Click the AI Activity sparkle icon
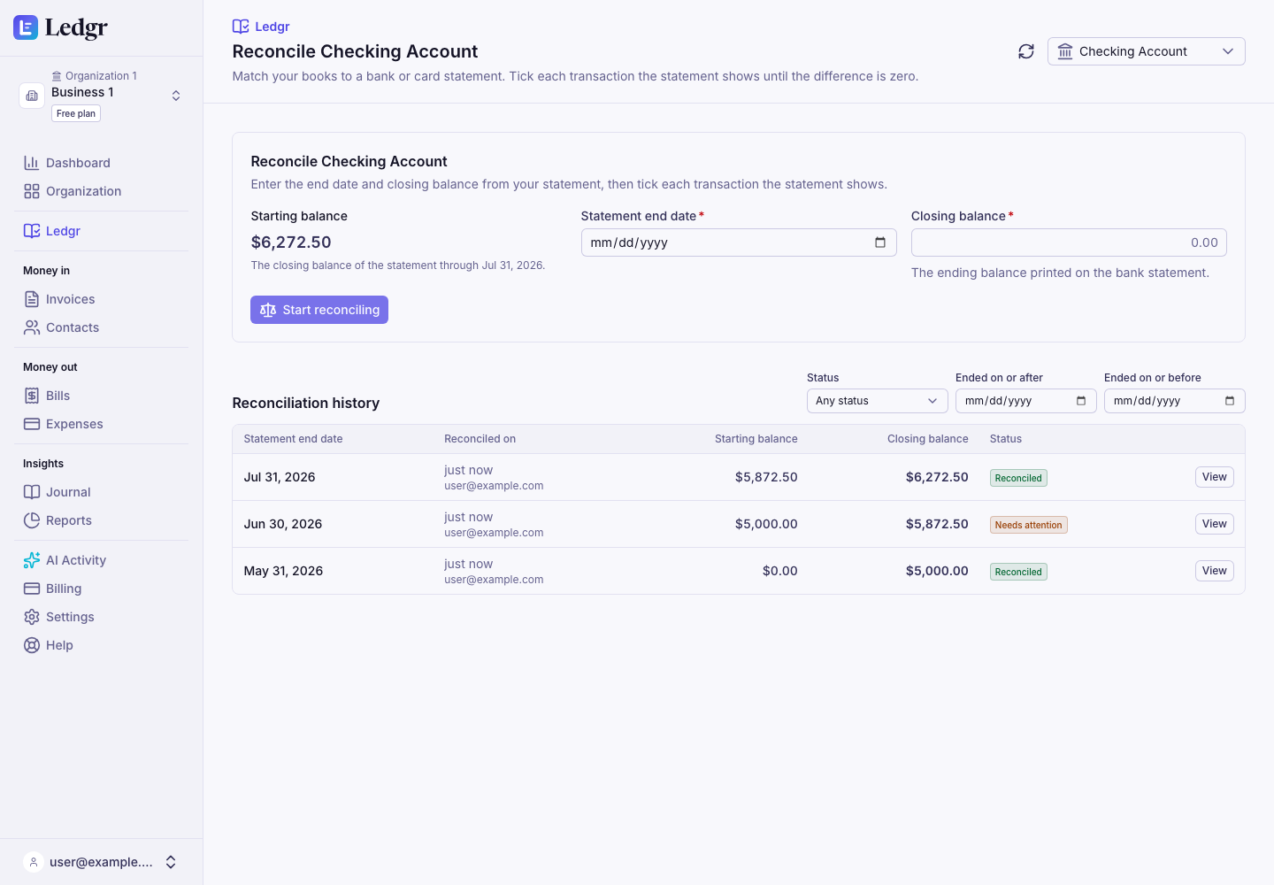This screenshot has height=885, width=1274. pyautogui.click(x=32, y=560)
